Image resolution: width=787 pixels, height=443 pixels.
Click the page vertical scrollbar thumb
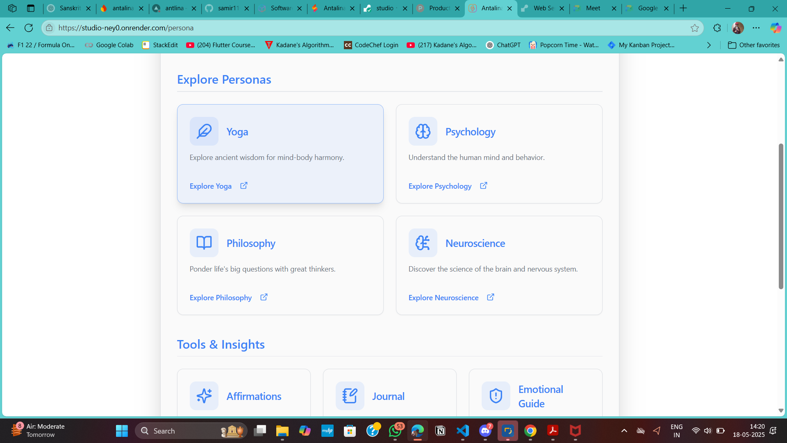781,216
